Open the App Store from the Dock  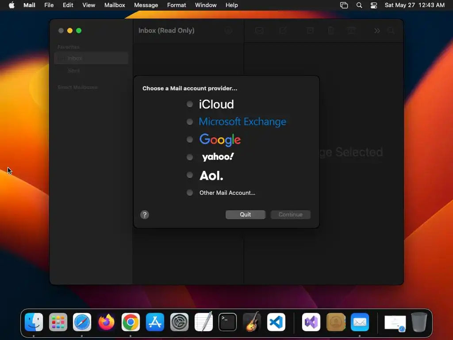pyautogui.click(x=155, y=322)
